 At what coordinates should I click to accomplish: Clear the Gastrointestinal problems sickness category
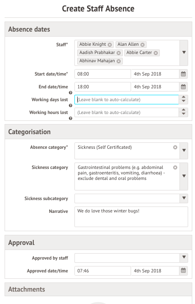pyautogui.click(x=175, y=168)
